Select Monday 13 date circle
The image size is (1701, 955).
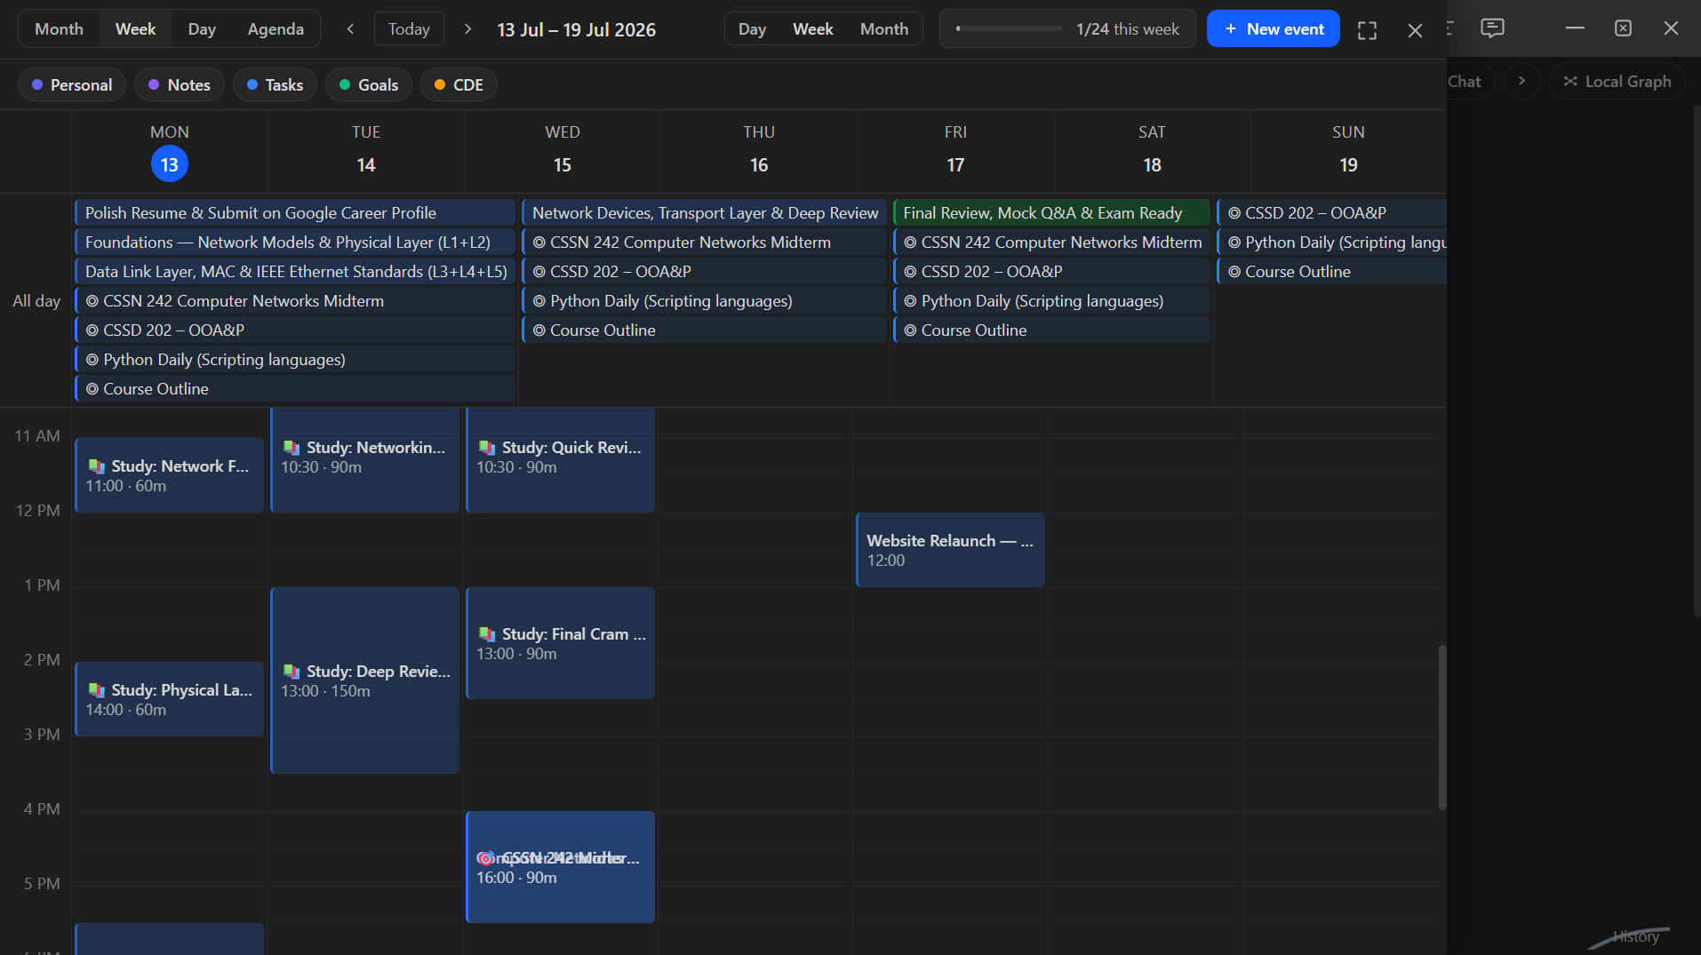169,164
